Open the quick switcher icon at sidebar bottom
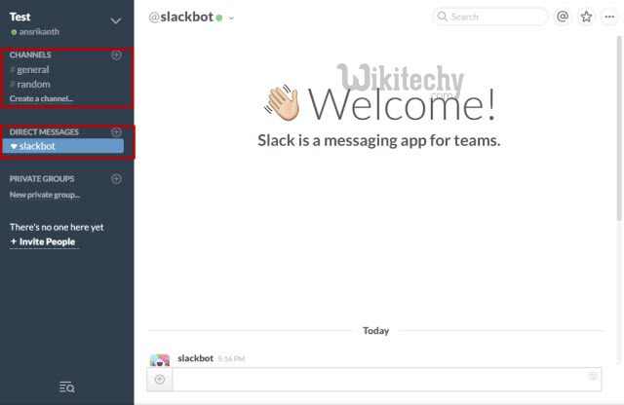The width and height of the screenshot is (624, 405). [66, 387]
